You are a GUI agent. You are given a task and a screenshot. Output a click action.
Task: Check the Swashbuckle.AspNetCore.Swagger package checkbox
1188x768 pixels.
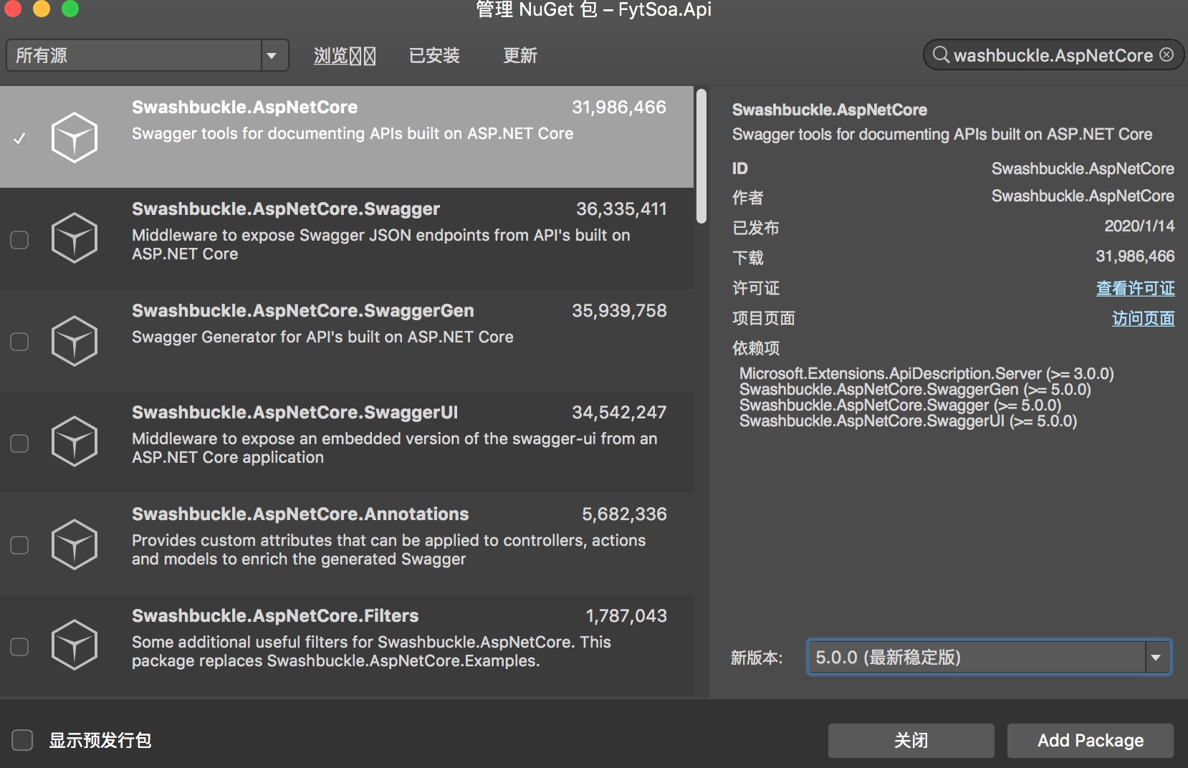(x=20, y=239)
